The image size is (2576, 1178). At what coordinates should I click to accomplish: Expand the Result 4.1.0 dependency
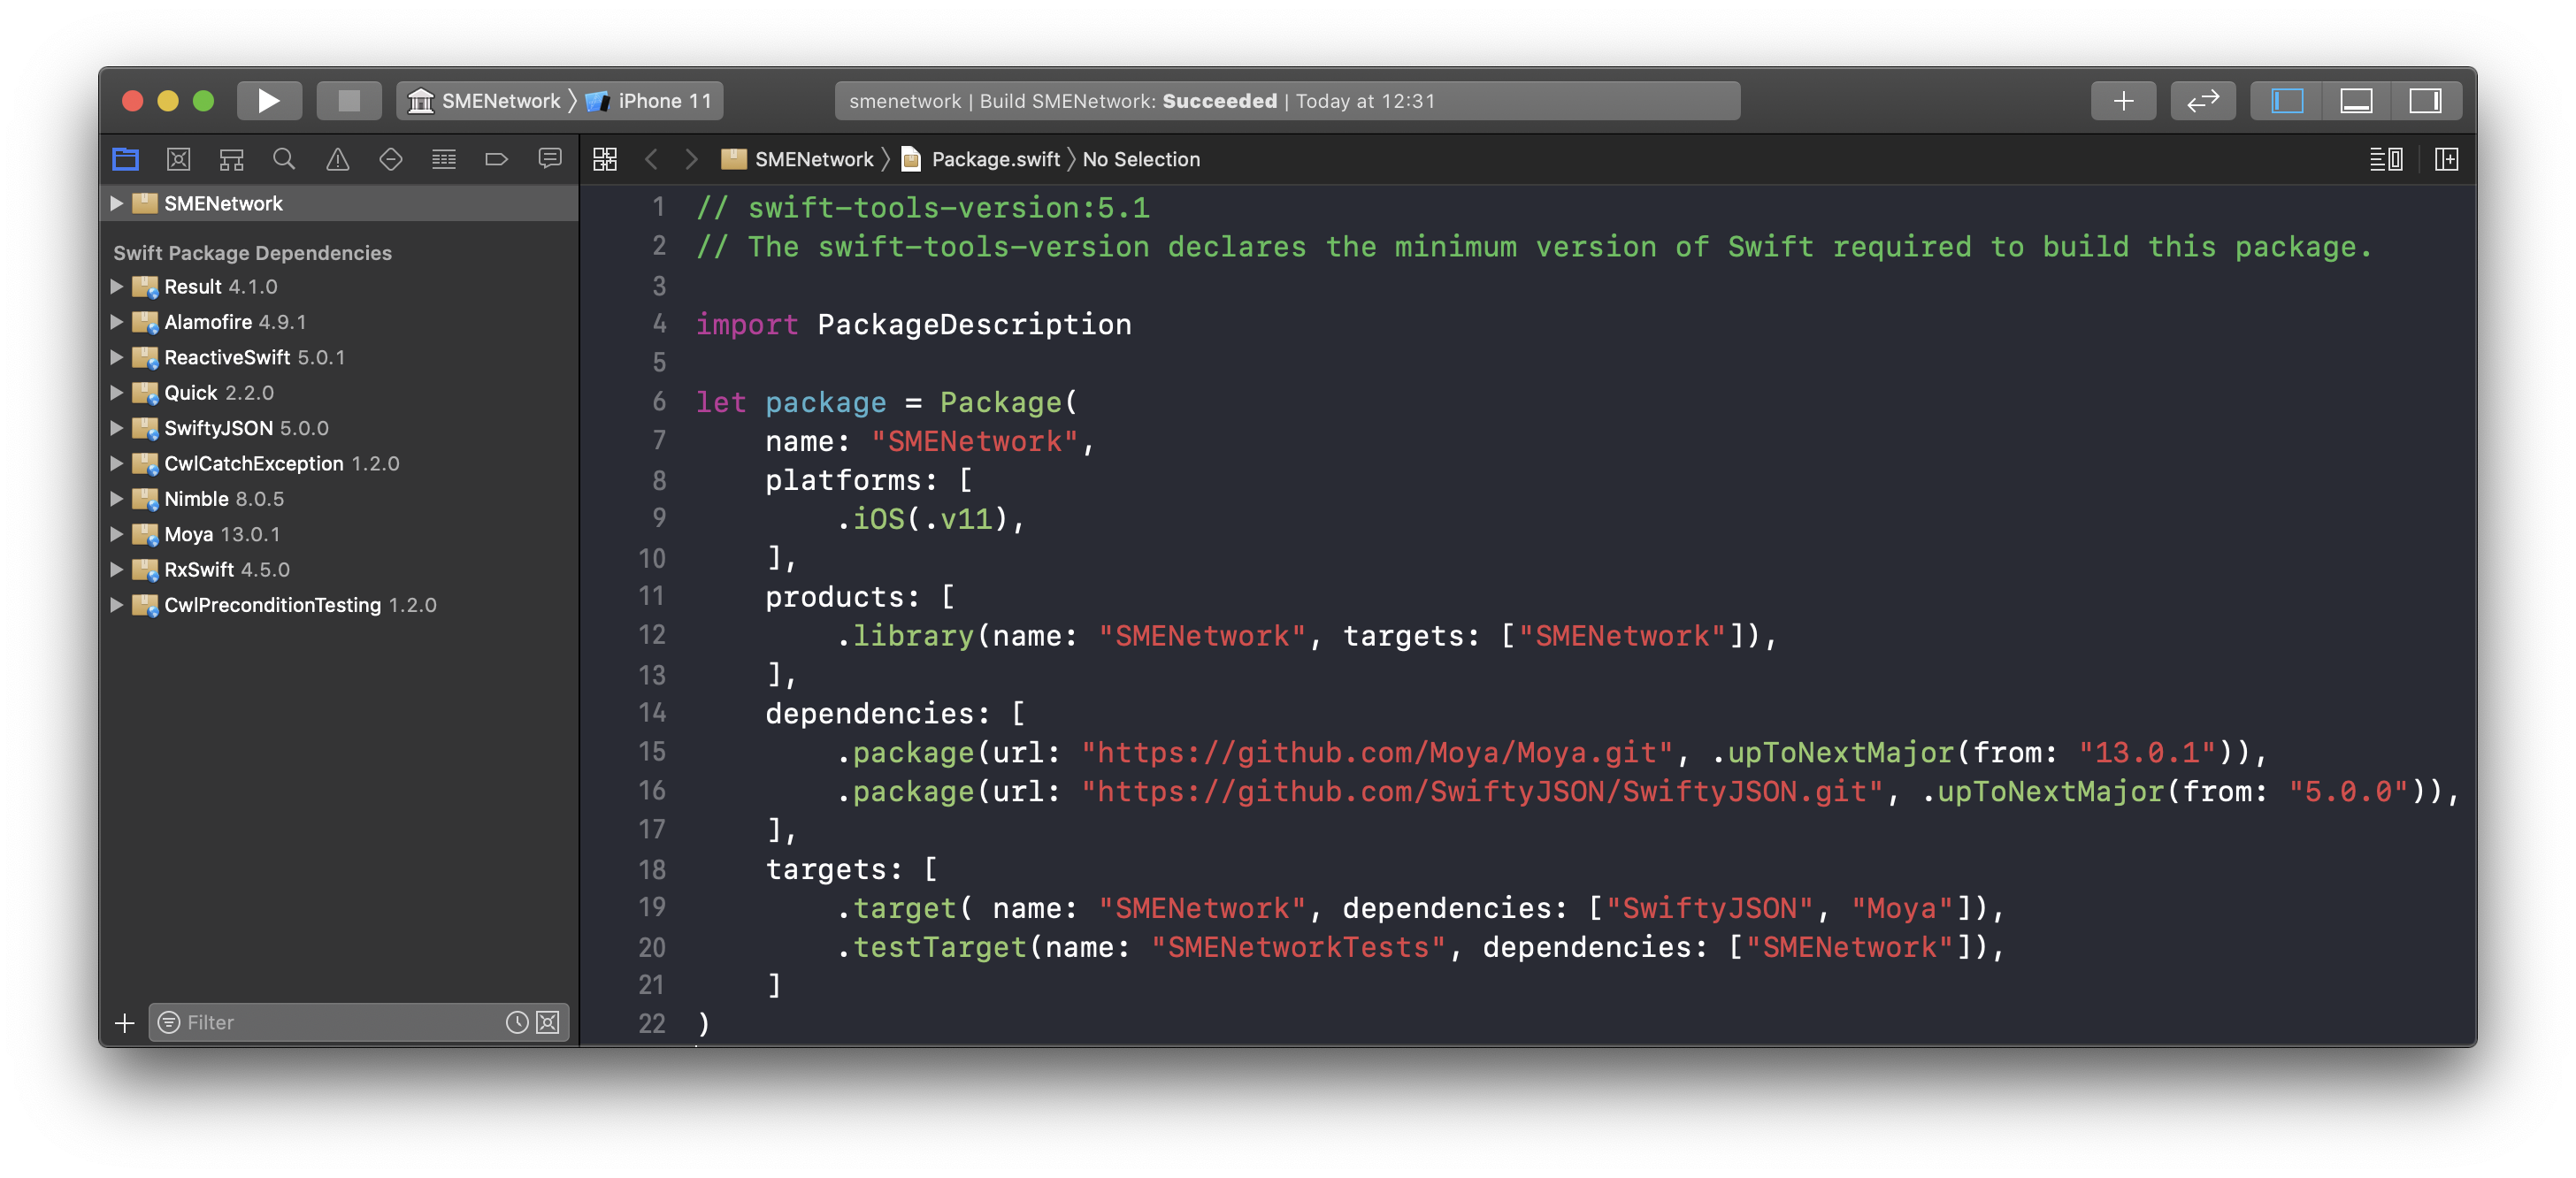[x=116, y=286]
